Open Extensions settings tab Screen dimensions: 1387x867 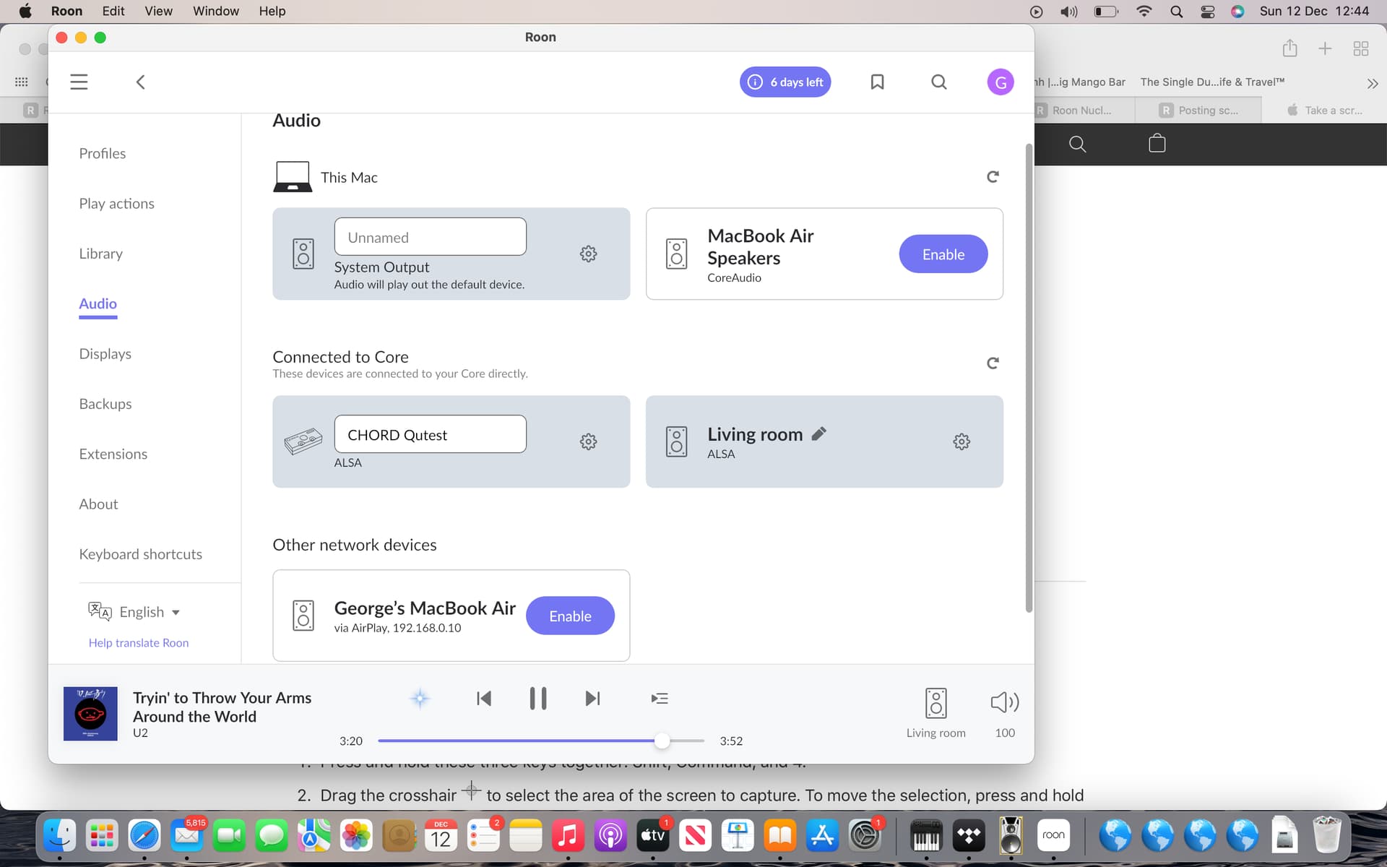tap(113, 454)
